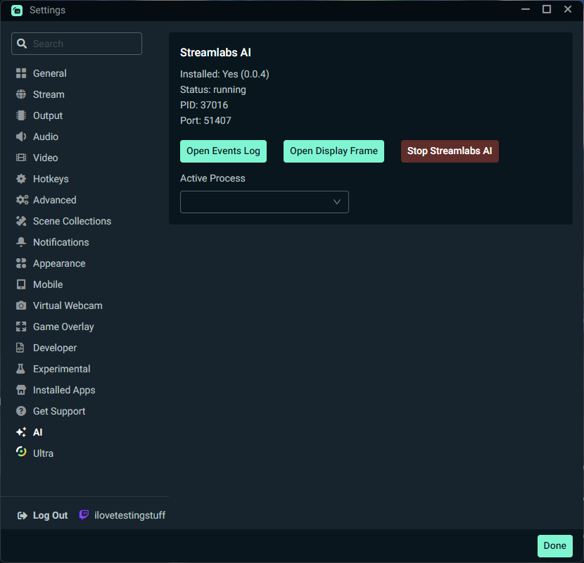Click the Hotkeys keyboard icon
The height and width of the screenshot is (563, 584).
pos(21,179)
